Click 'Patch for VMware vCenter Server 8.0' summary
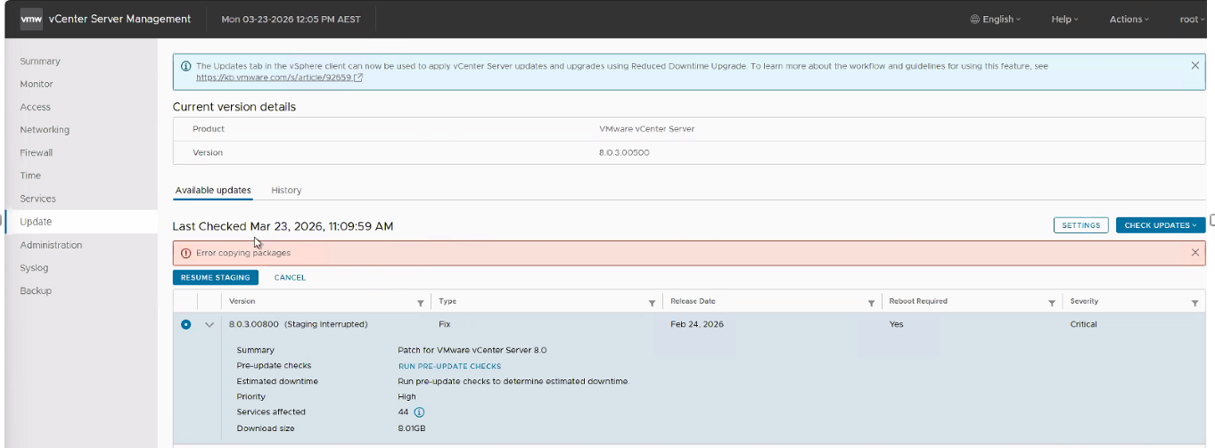The image size is (1215, 448). [472, 350]
